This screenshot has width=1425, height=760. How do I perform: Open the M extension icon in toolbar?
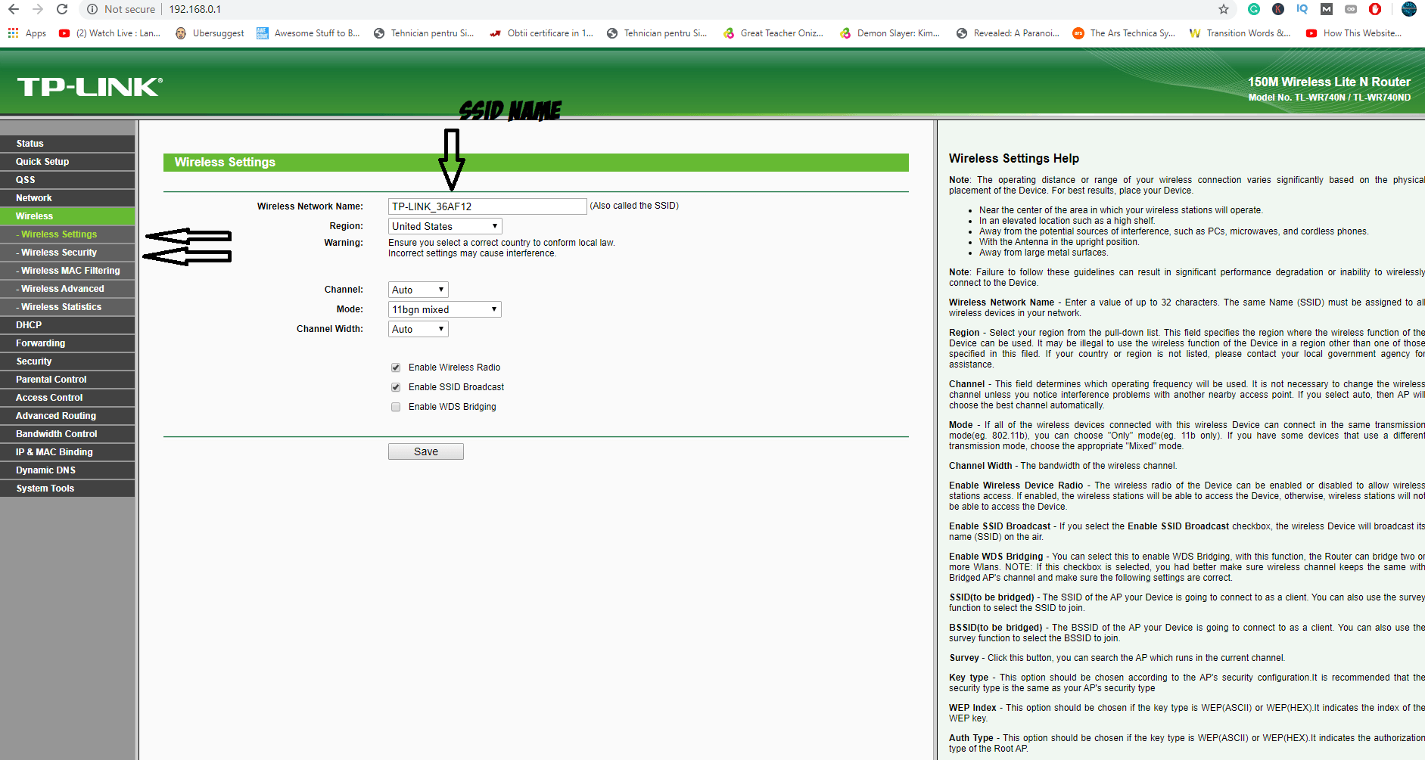pyautogui.click(x=1327, y=9)
